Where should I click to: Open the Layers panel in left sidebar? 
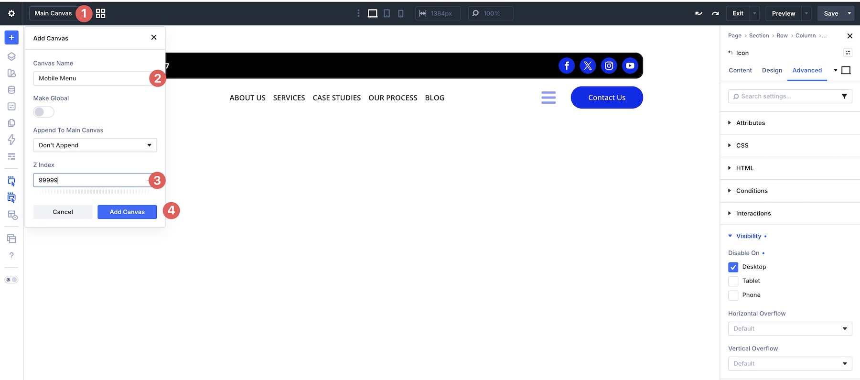(x=11, y=56)
